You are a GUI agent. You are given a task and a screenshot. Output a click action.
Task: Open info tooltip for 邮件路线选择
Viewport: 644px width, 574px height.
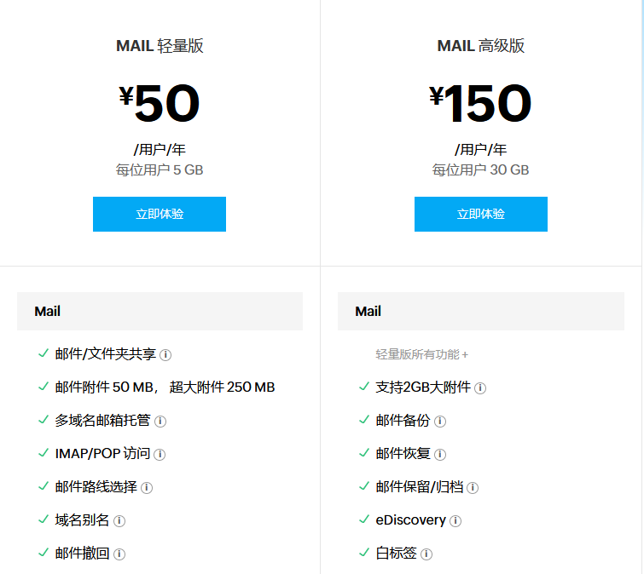tap(147, 488)
